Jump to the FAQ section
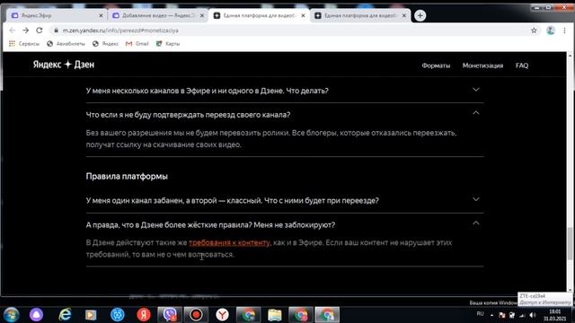575x323 pixels. pyautogui.click(x=522, y=65)
